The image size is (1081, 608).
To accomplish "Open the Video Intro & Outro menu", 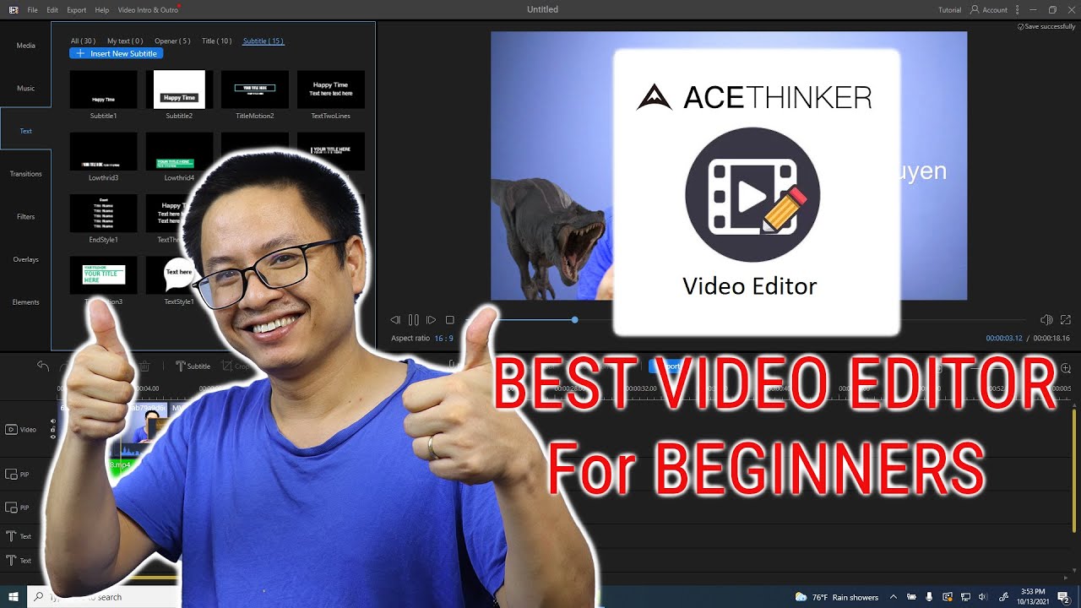I will (148, 10).
